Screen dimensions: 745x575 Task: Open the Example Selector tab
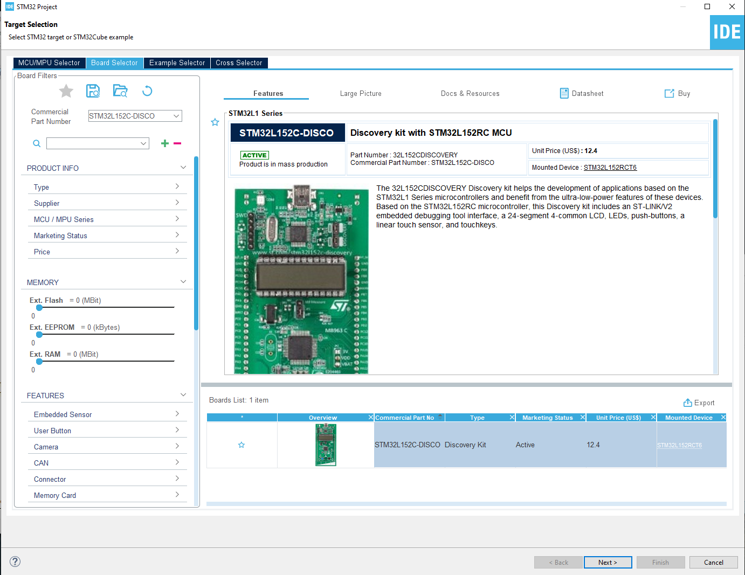(176, 63)
